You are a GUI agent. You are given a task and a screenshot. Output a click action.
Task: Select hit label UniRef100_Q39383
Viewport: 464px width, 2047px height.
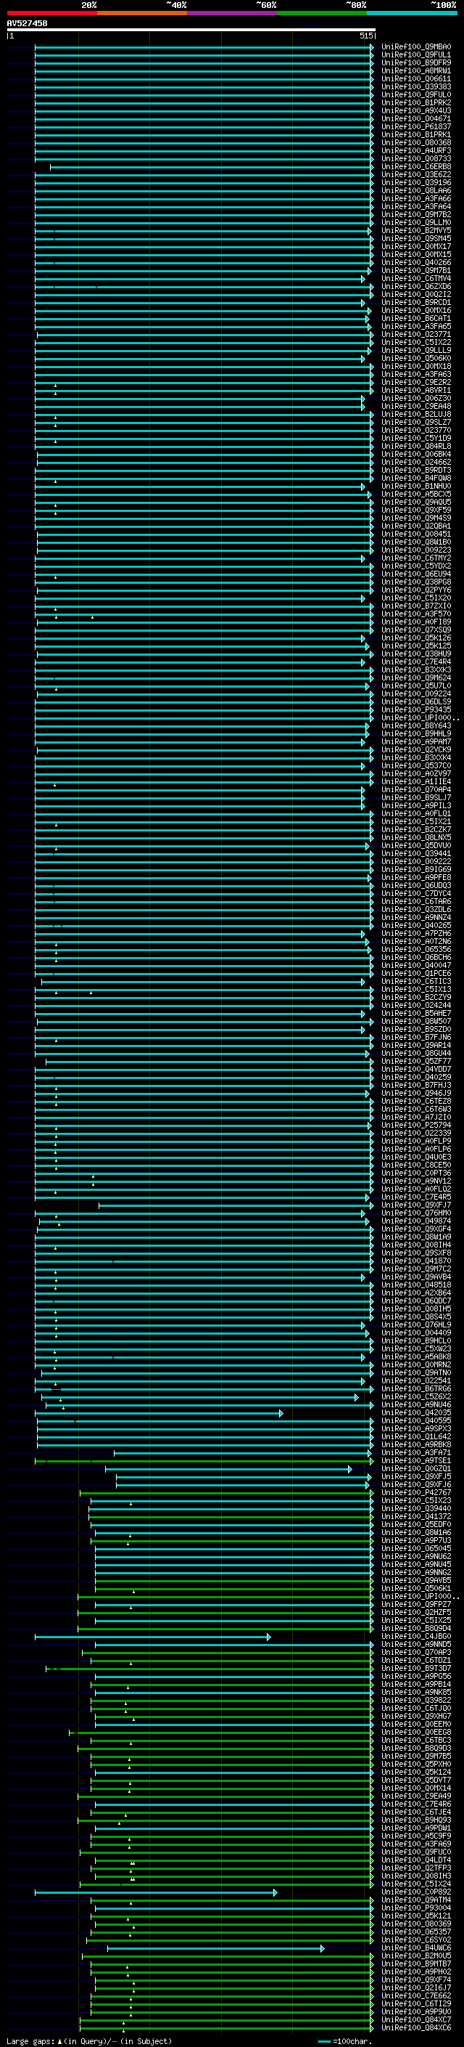(x=416, y=86)
